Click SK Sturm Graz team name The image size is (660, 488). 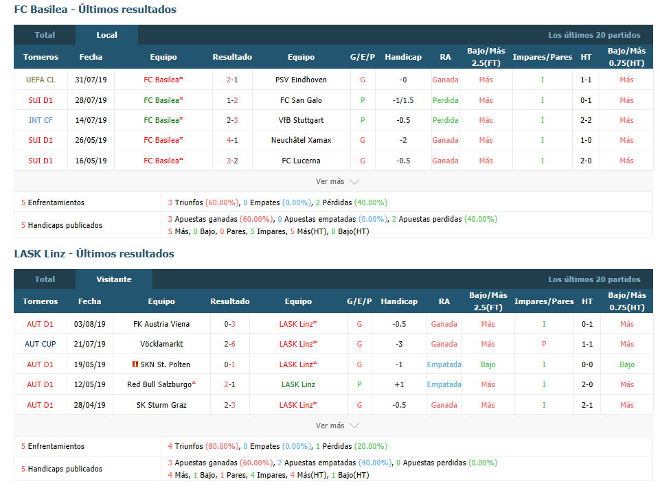tap(161, 405)
